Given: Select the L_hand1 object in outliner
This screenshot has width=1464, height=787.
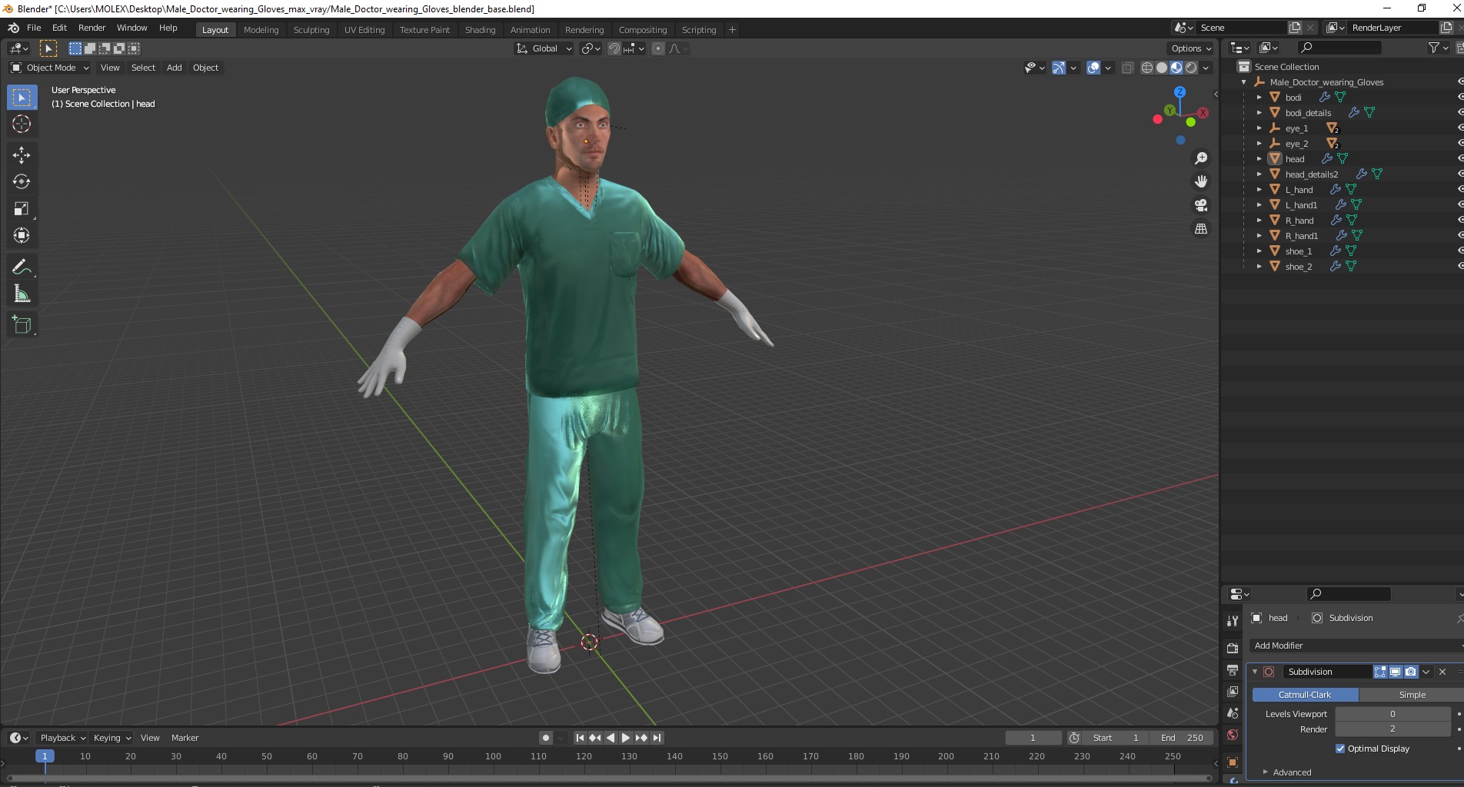Looking at the screenshot, I should pos(1301,205).
